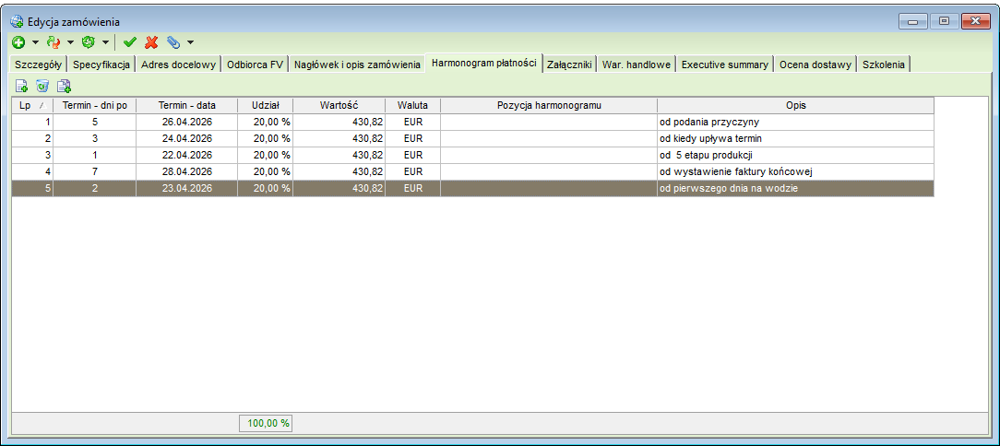
Task: Sort by Lp column header
Action: (32, 105)
